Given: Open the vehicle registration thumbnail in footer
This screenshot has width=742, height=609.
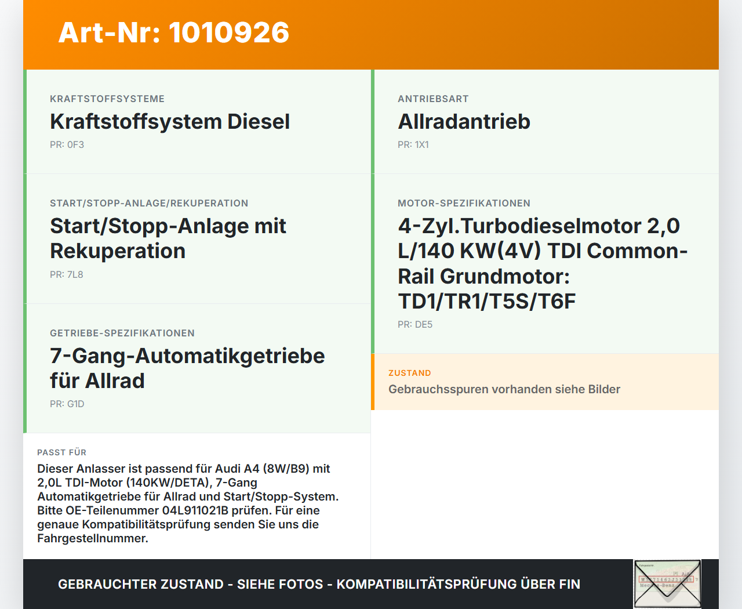Looking at the screenshot, I should 667,584.
